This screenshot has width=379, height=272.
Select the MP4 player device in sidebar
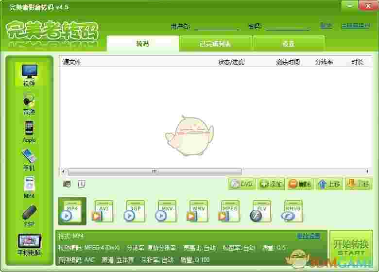[29, 187]
